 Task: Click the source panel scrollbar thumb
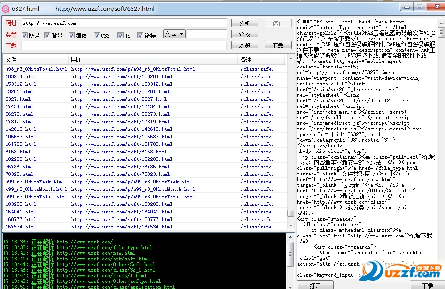pyautogui.click(x=442, y=32)
